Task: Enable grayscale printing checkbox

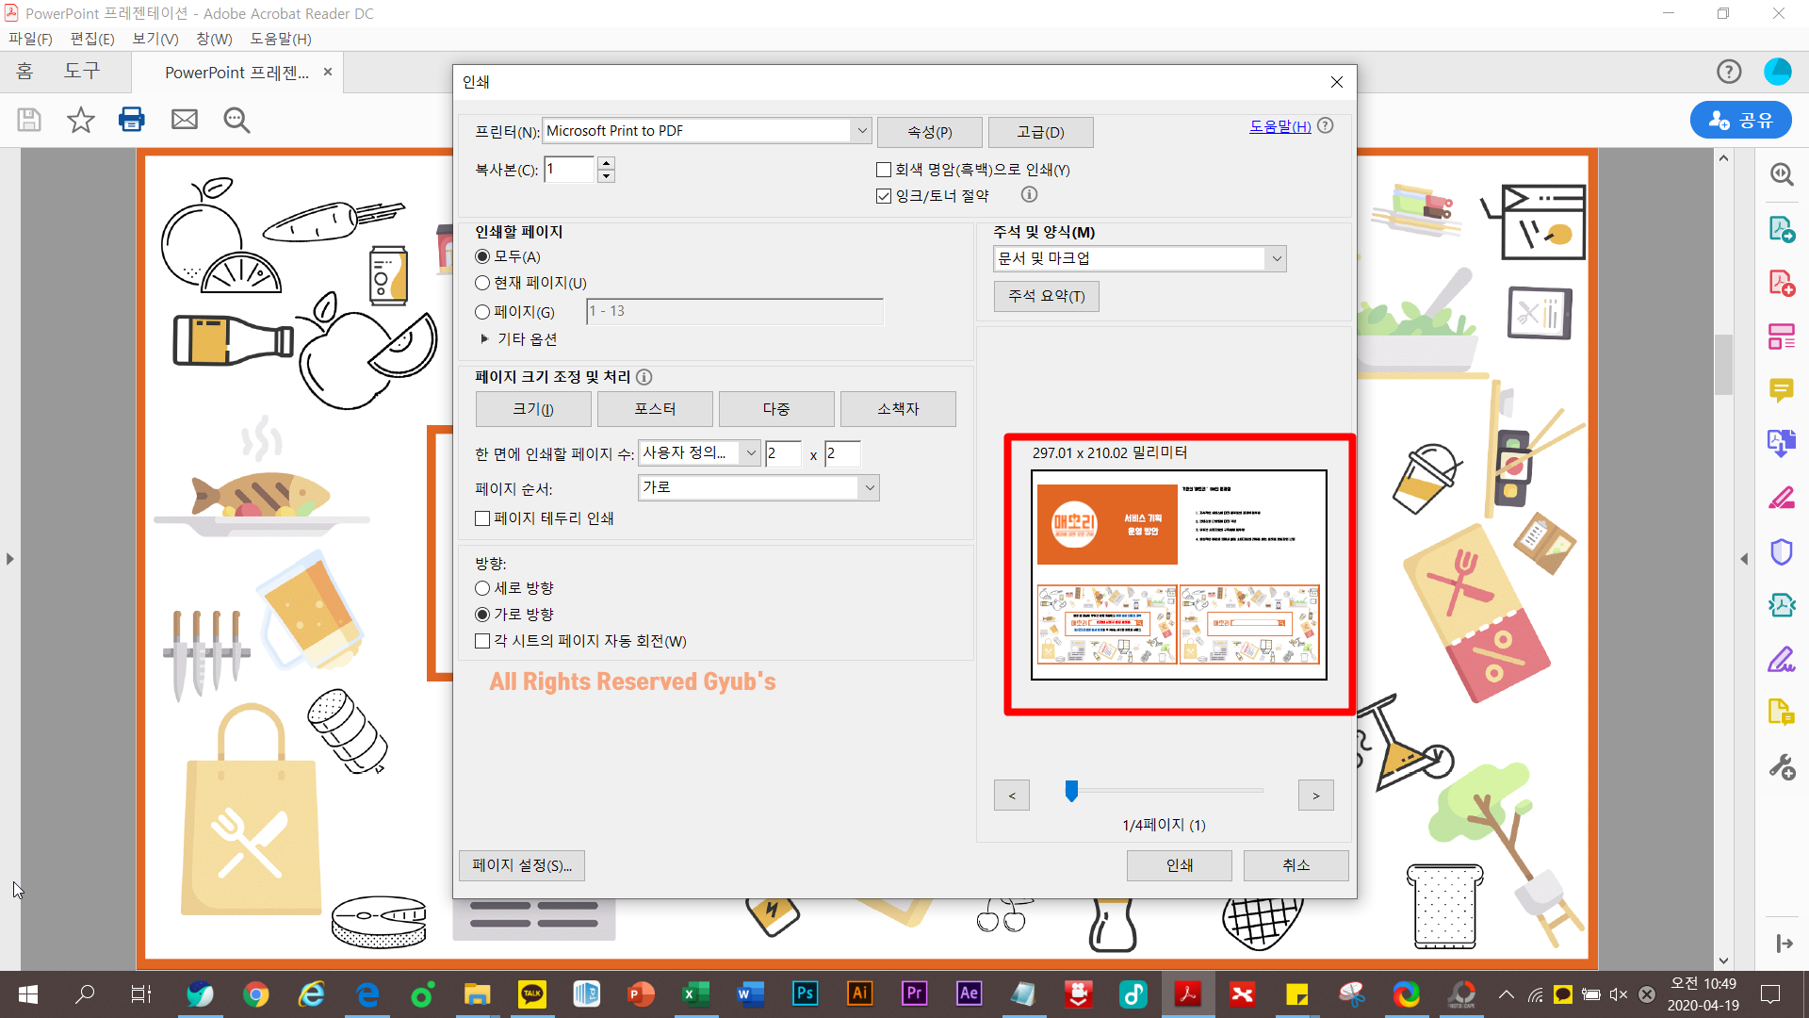Action: click(x=884, y=170)
